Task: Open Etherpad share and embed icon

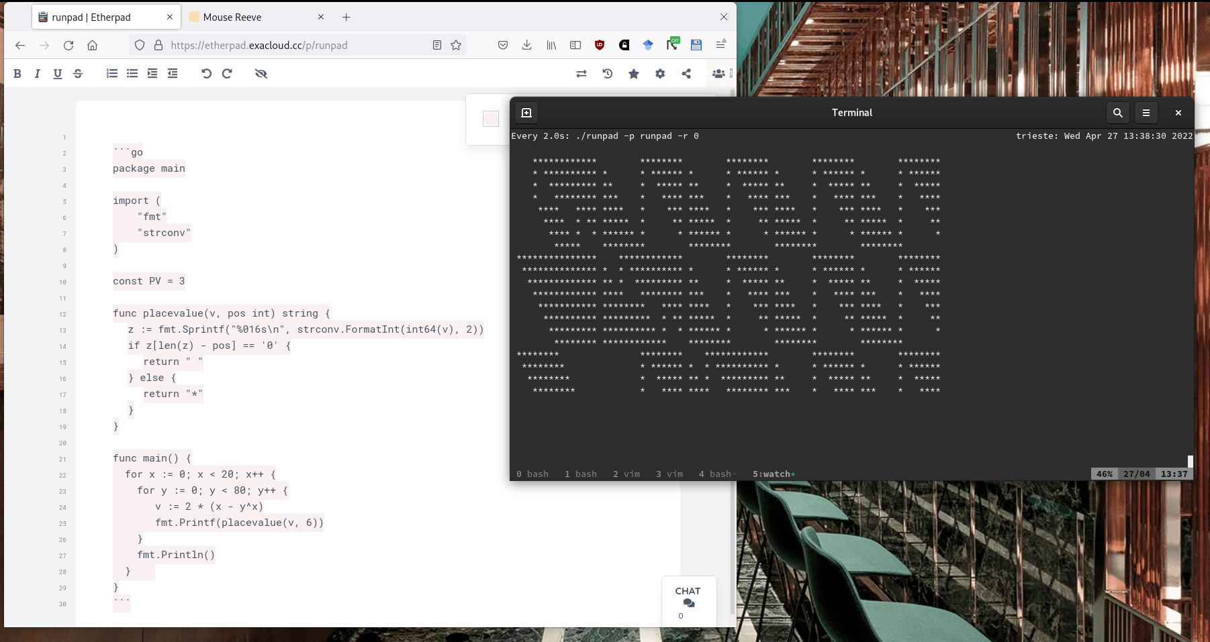Action: (x=686, y=74)
